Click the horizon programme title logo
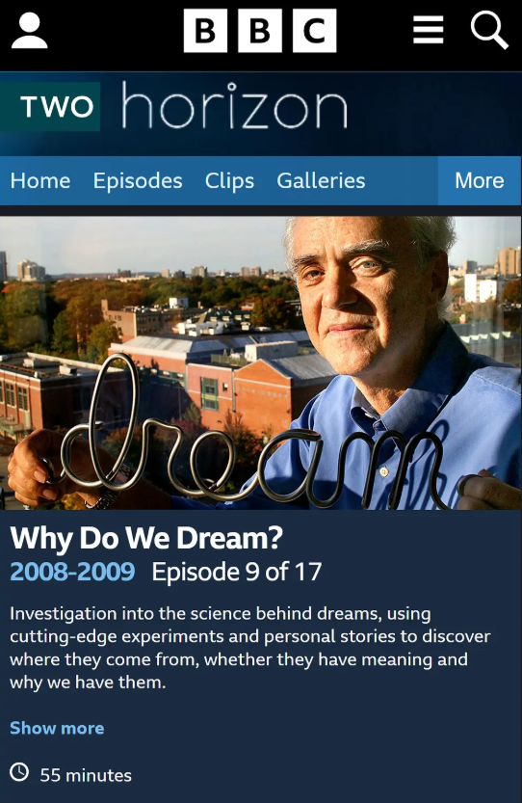The image size is (522, 803). coord(235,105)
